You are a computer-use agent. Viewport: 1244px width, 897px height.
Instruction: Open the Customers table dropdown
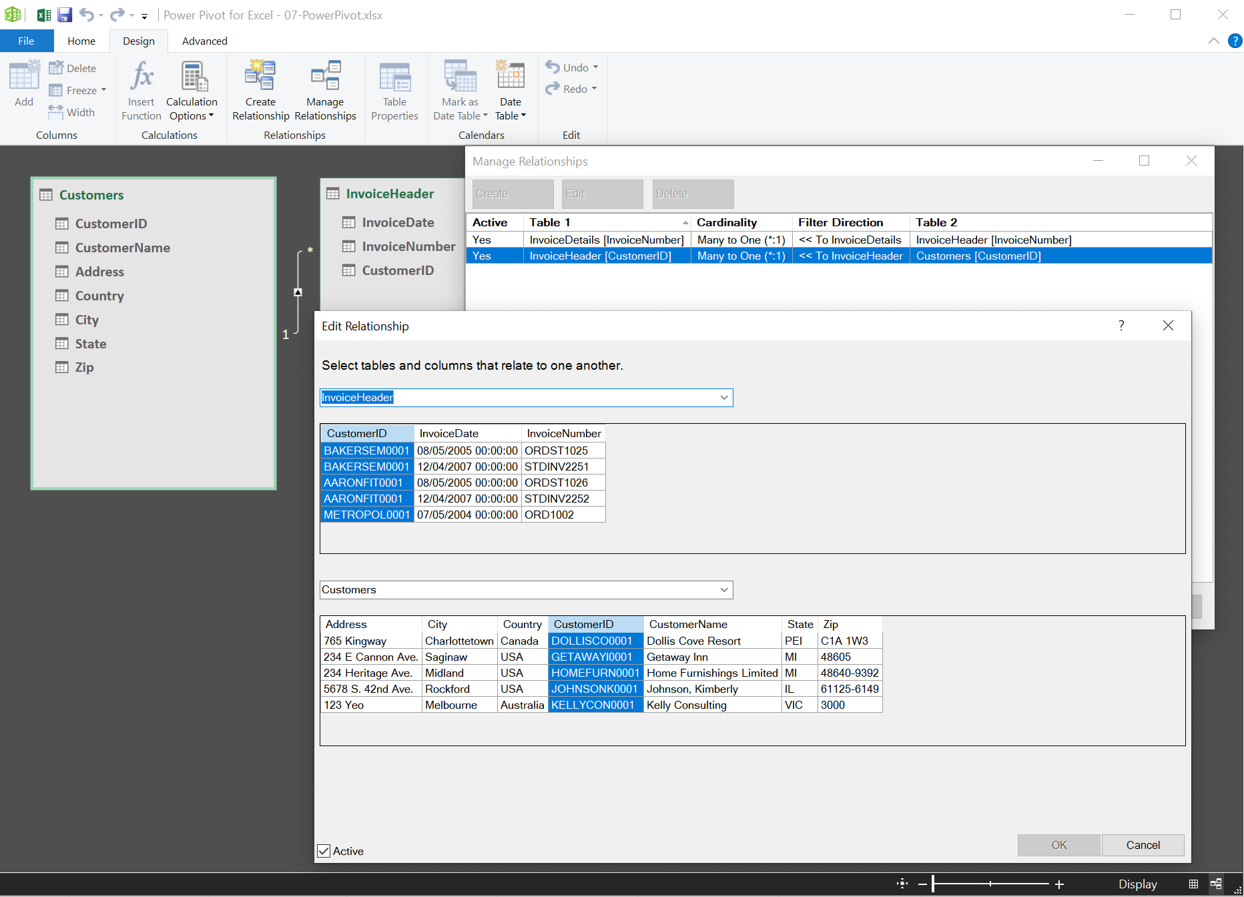tap(724, 590)
